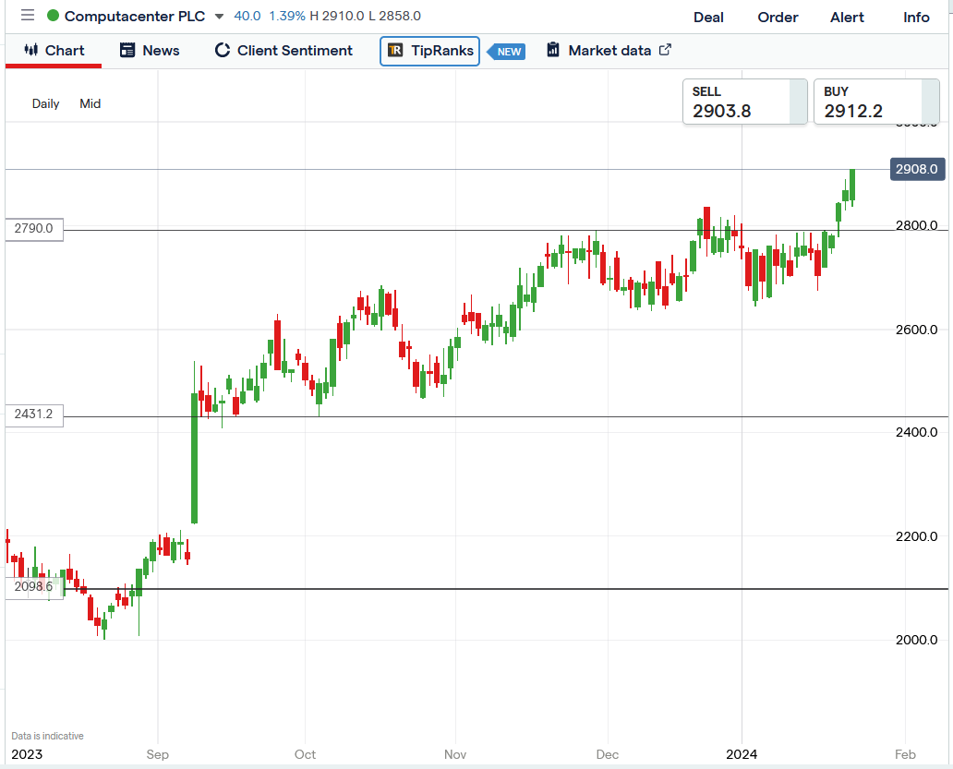Select the 2098.6 horizontal line label
The height and width of the screenshot is (769, 953).
[x=34, y=587]
